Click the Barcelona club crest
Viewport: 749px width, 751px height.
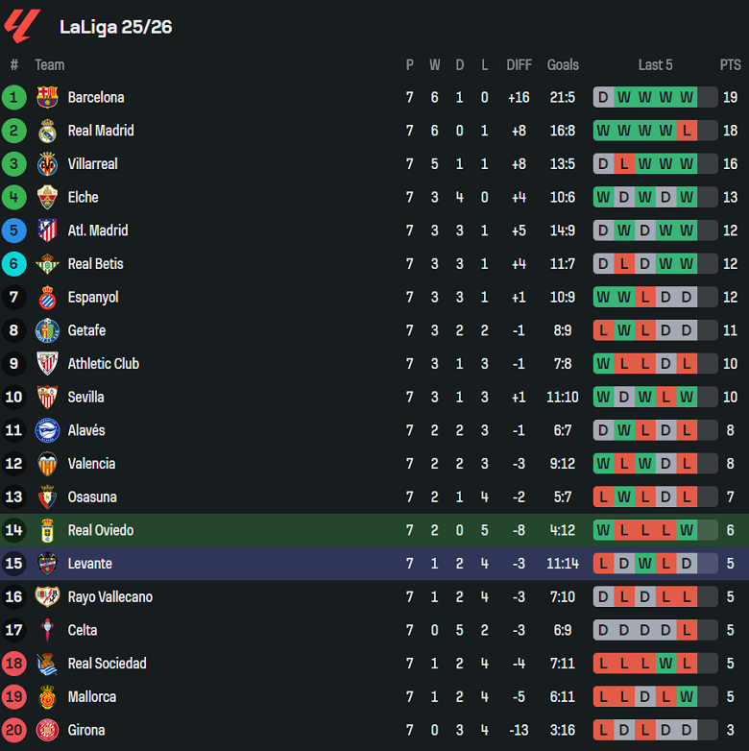point(47,97)
